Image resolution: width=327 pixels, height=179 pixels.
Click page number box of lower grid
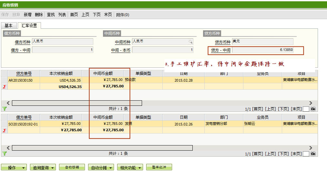[306, 154]
